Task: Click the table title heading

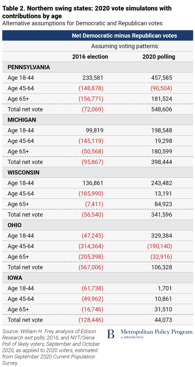Action: (x=87, y=12)
